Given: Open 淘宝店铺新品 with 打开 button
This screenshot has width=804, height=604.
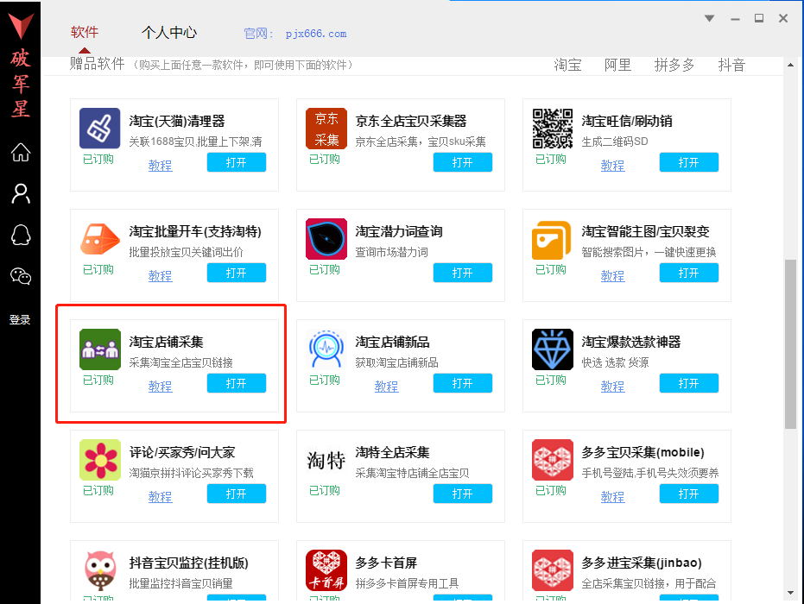Looking at the screenshot, I should pos(463,383).
